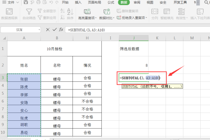Click the confirm checkmark in formula bar
The image size is (210, 140).
click(54, 30)
